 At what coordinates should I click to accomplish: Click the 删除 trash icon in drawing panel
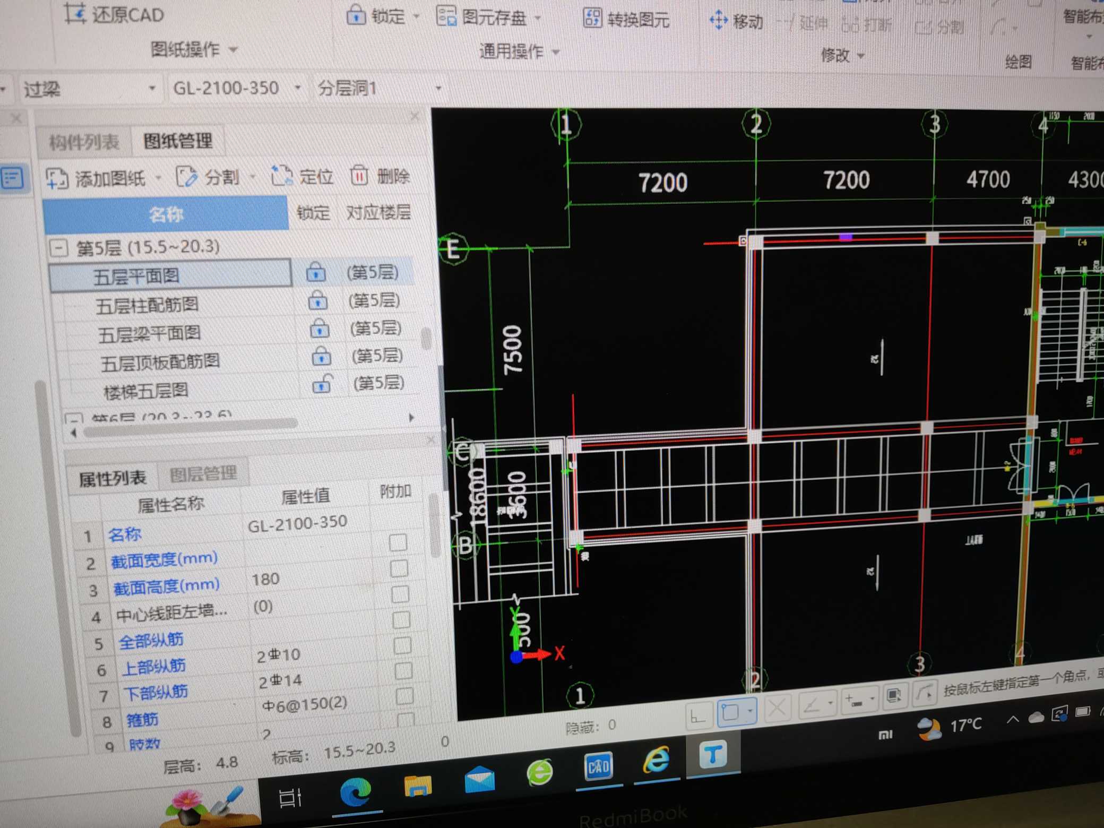[x=359, y=175]
